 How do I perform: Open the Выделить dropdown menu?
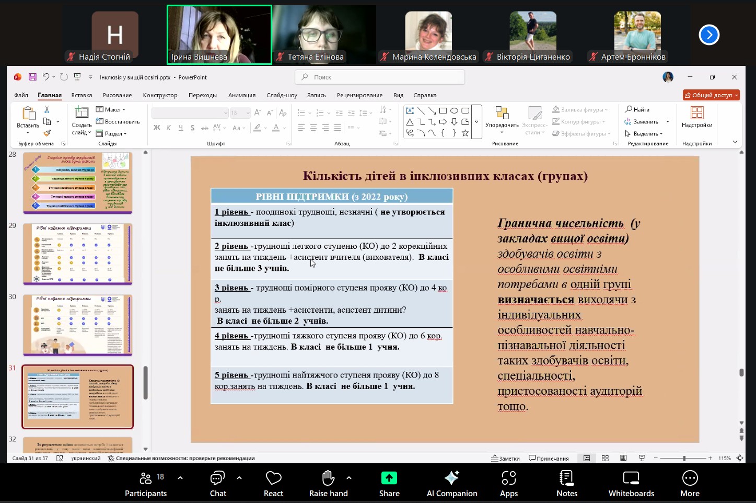646,133
